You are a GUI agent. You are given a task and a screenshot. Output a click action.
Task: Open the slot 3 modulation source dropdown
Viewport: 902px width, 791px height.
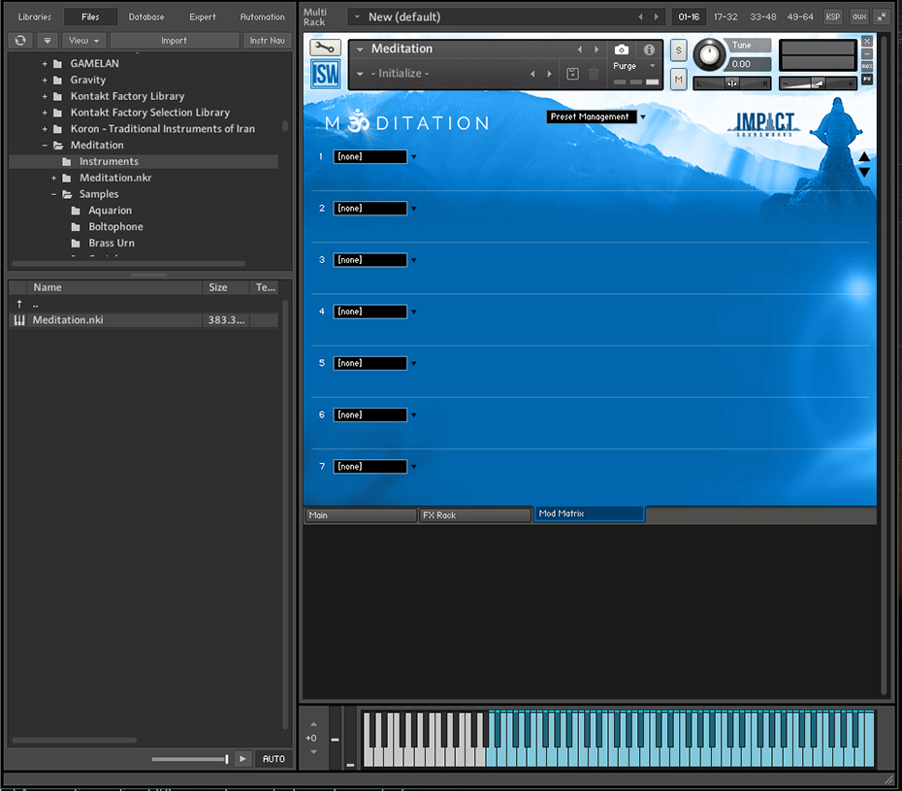pyautogui.click(x=413, y=260)
